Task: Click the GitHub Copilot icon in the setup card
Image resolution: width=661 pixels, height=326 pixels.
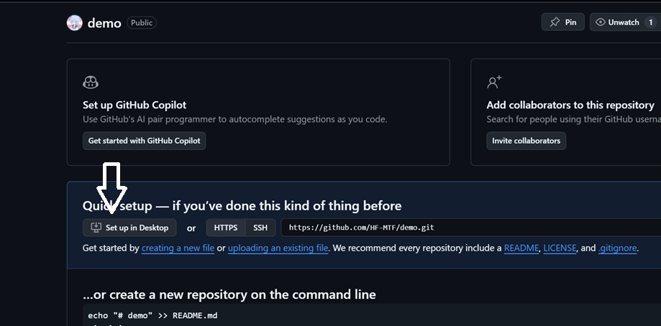Action: [x=91, y=83]
